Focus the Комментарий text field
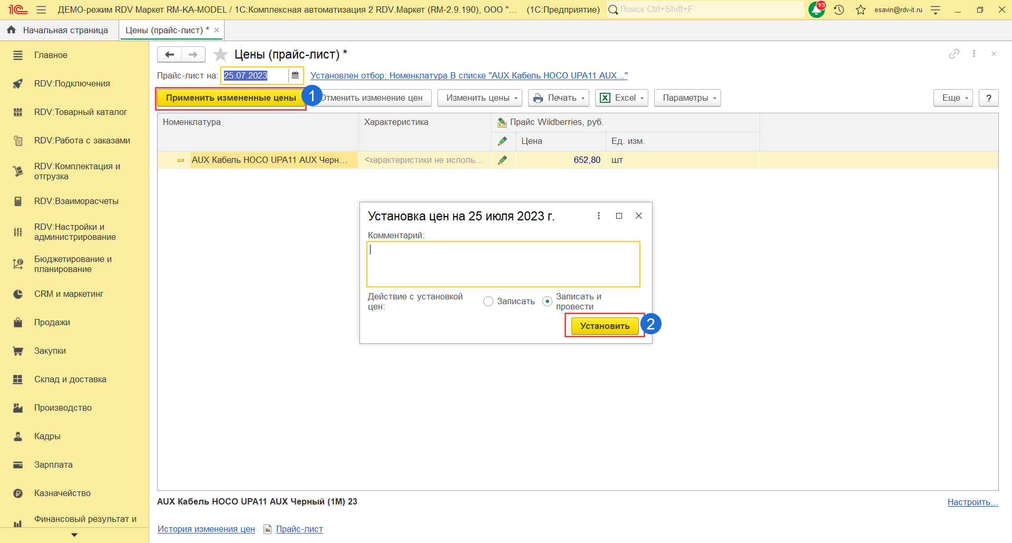The image size is (1012, 543). (x=503, y=264)
